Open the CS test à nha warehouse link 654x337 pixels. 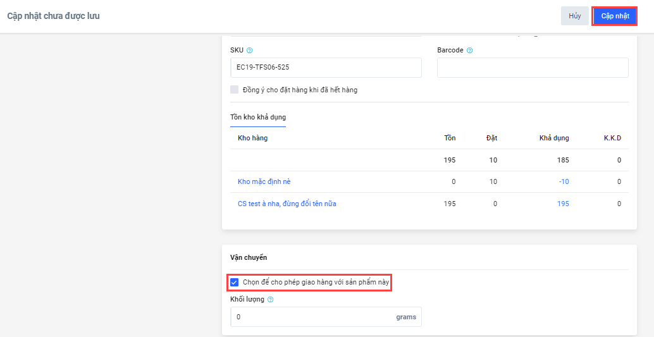[287, 204]
